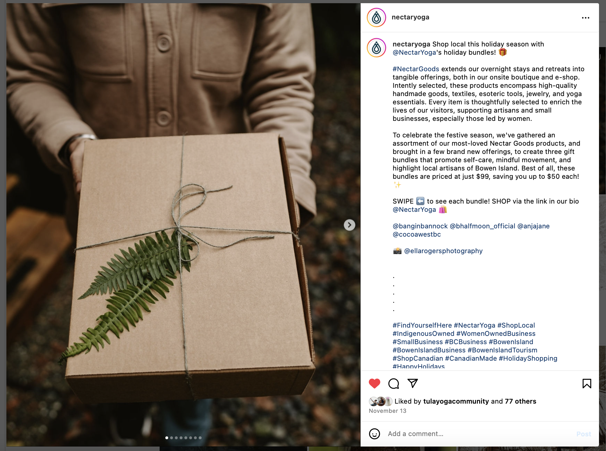The height and width of the screenshot is (451, 606).
Task: Open the @banginbannock profile mention
Action: coord(420,226)
